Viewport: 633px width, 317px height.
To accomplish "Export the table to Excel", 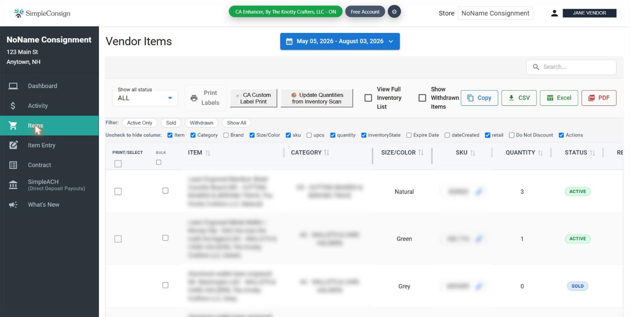I will tap(559, 98).
